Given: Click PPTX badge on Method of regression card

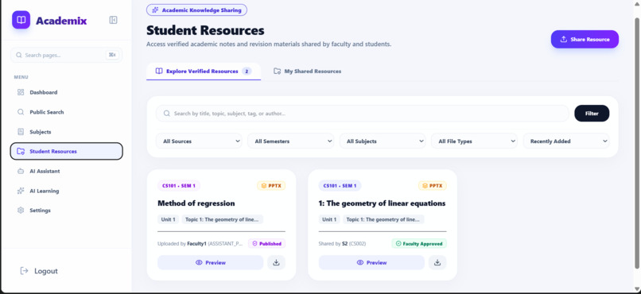Looking at the screenshot, I should pyautogui.click(x=271, y=186).
